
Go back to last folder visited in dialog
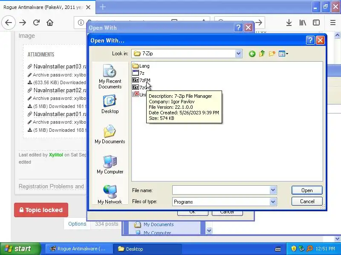[252, 54]
